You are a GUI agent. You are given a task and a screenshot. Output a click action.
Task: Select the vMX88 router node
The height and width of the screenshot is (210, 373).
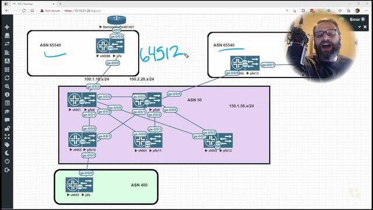[x=103, y=46]
